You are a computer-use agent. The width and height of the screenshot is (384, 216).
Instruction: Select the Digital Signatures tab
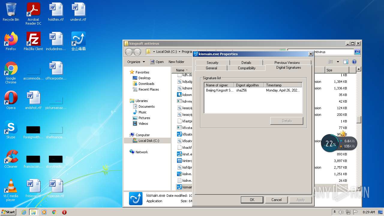pyautogui.click(x=289, y=67)
